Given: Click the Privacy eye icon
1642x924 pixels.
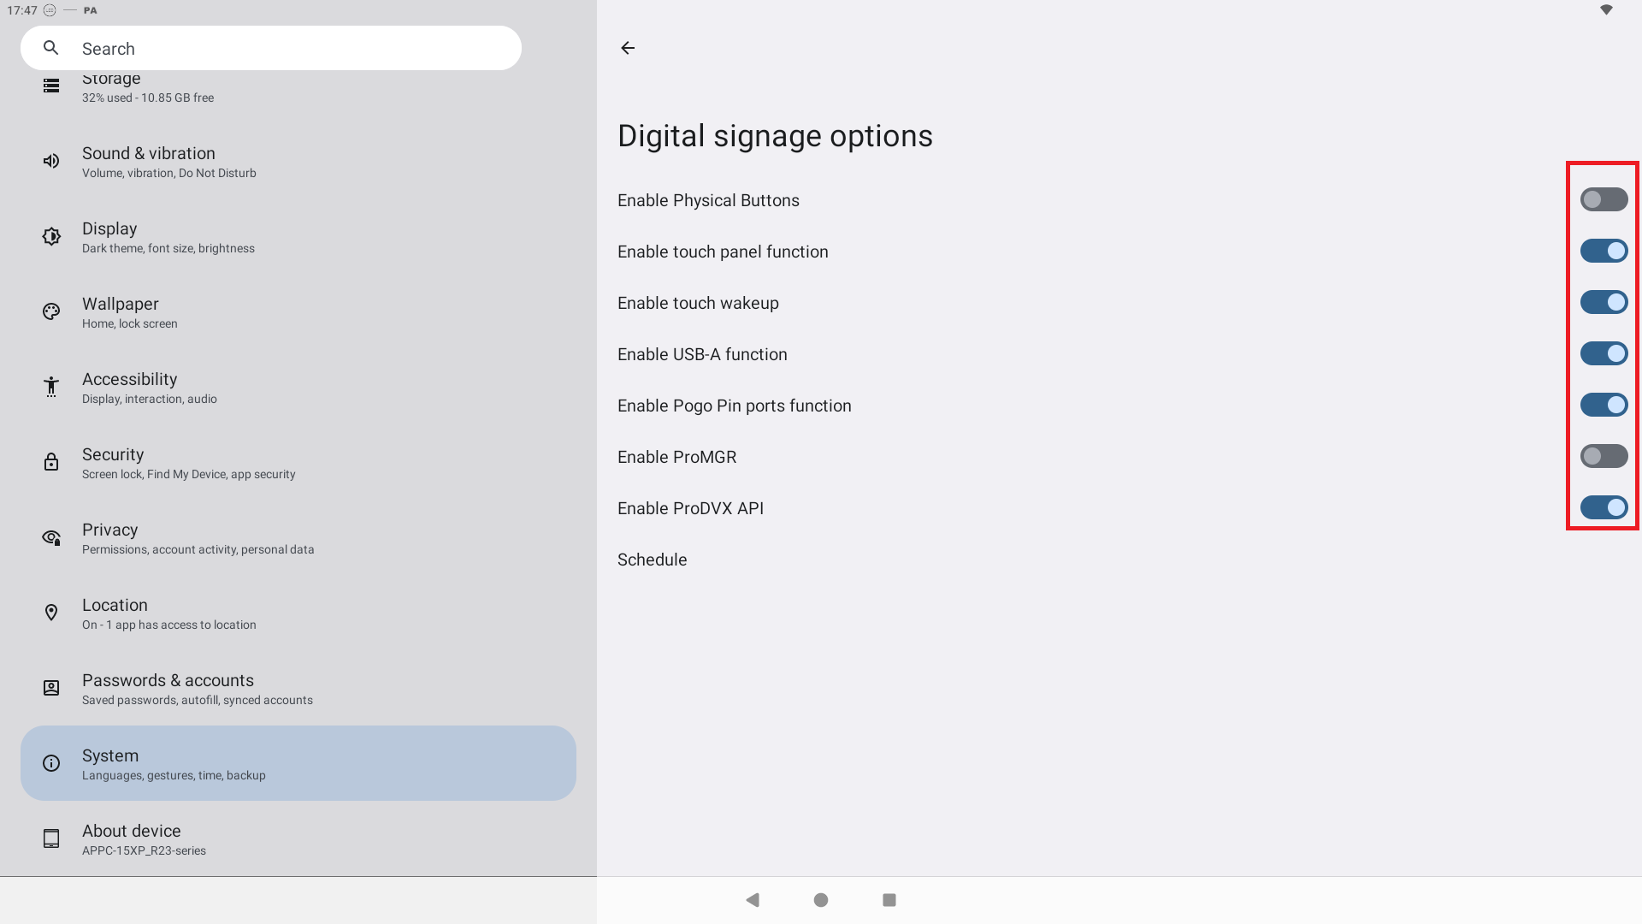Looking at the screenshot, I should 51,537.
